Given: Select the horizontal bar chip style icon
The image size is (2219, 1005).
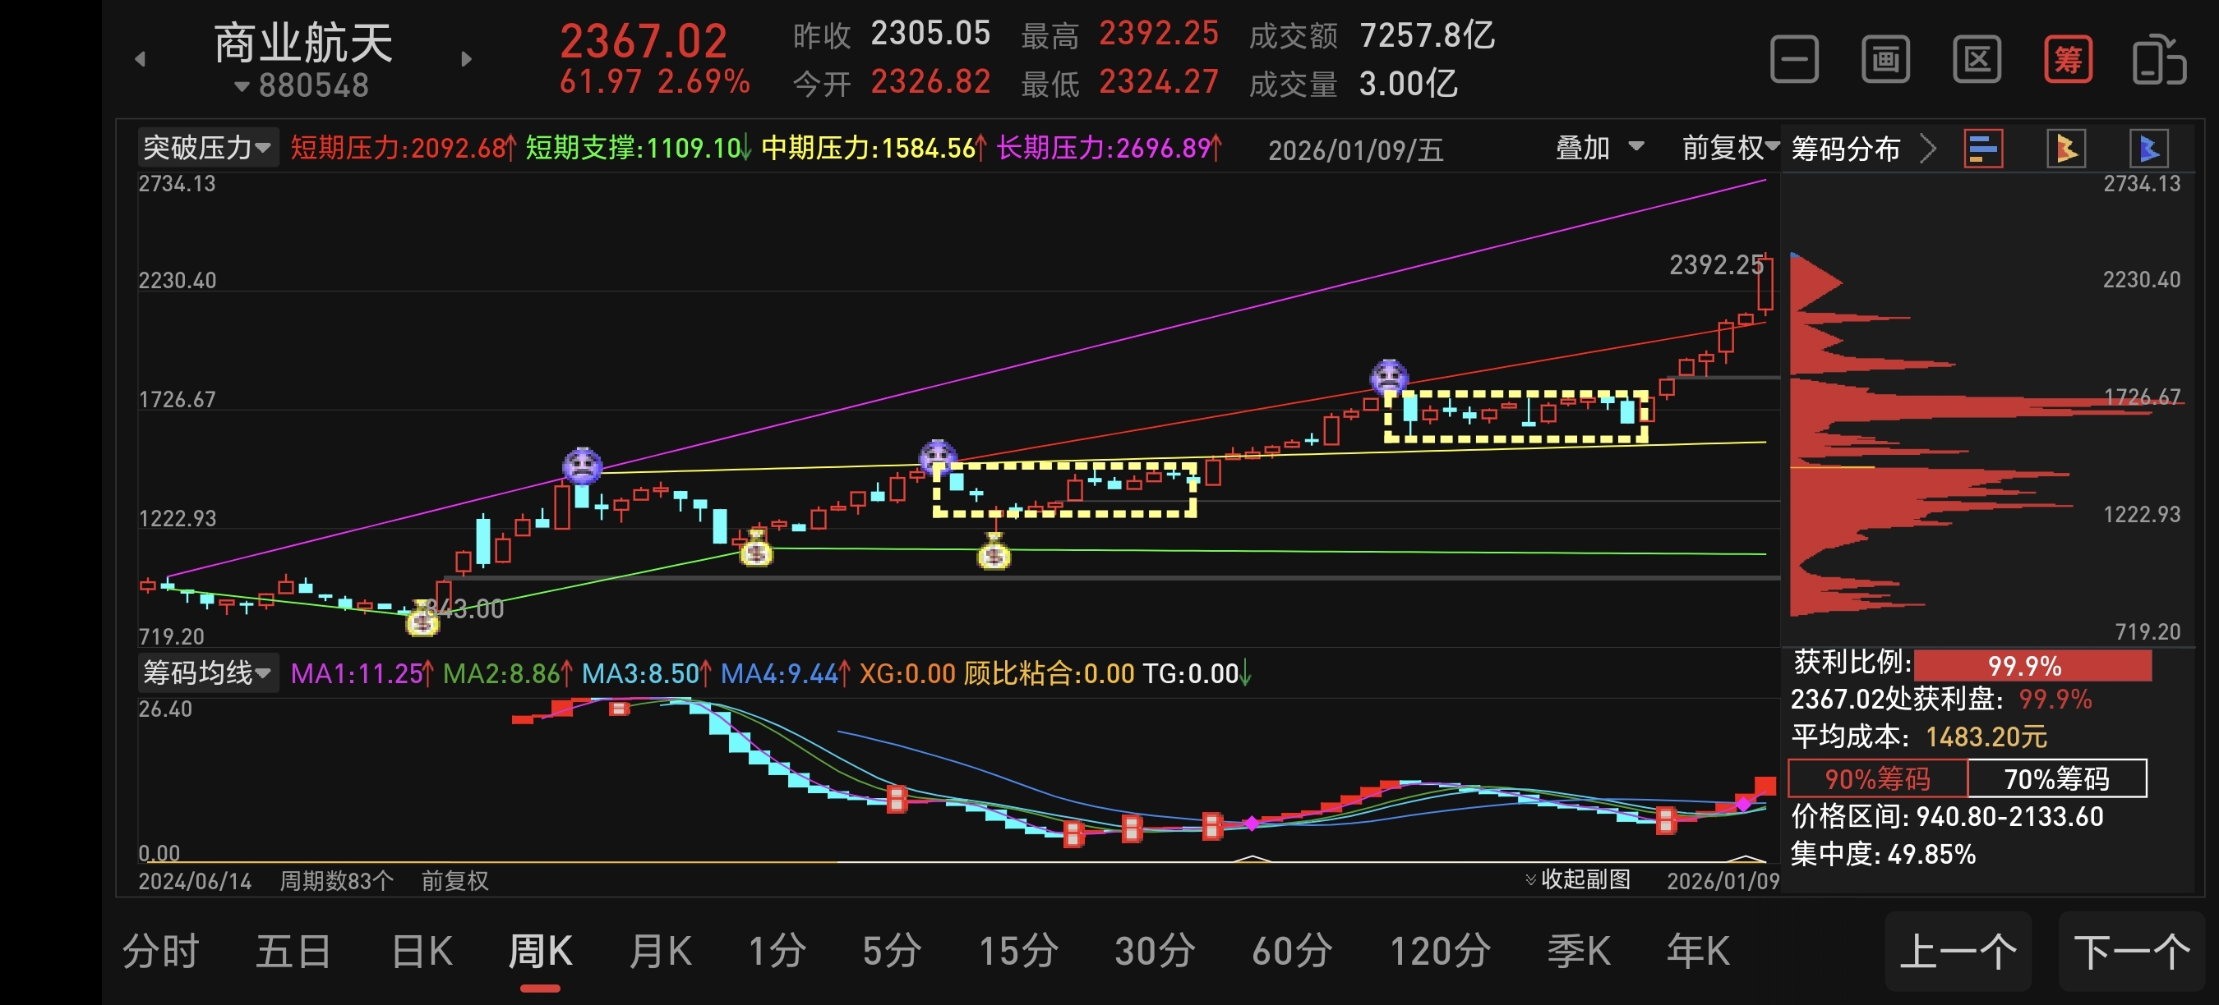Looking at the screenshot, I should coord(1982,149).
